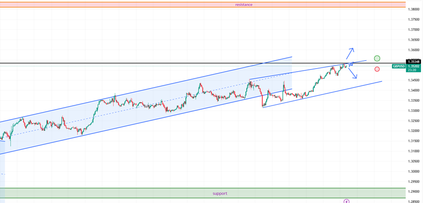Click the 1.29000 price axis label
The width and height of the screenshot is (425, 203).
pos(414,192)
